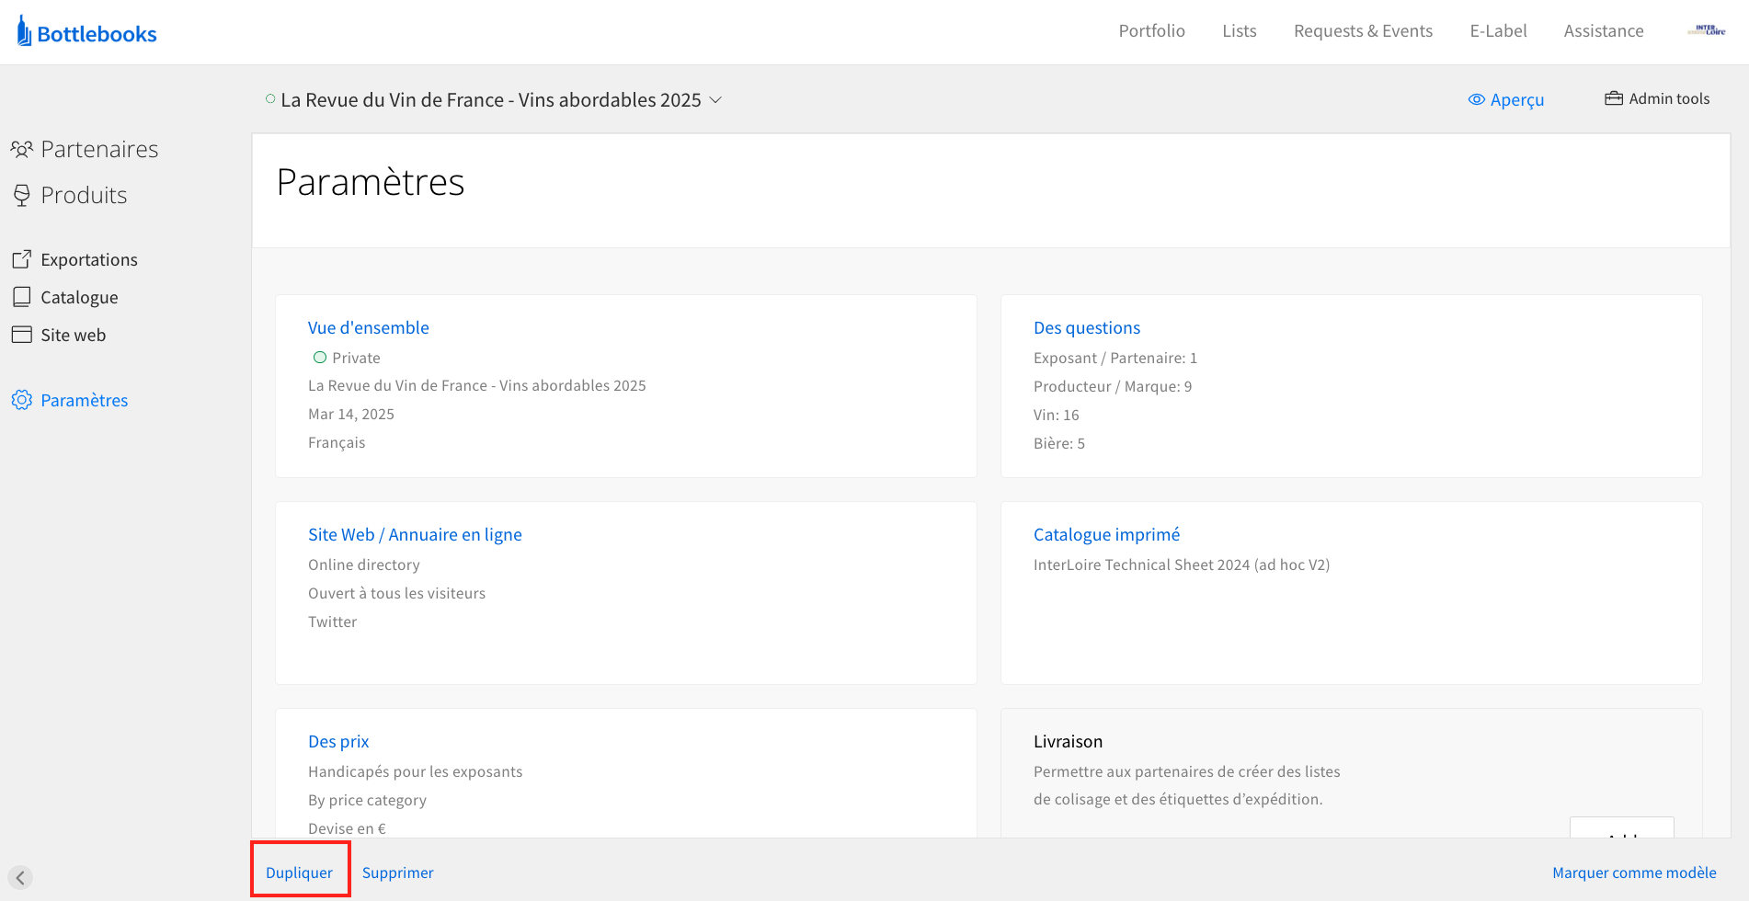Open the InterLoire account avatar

point(1707,31)
